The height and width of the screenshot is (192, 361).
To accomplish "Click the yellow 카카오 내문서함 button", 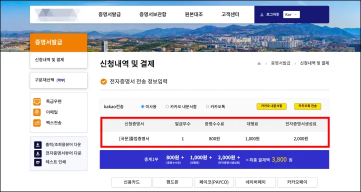I will (x=271, y=106).
